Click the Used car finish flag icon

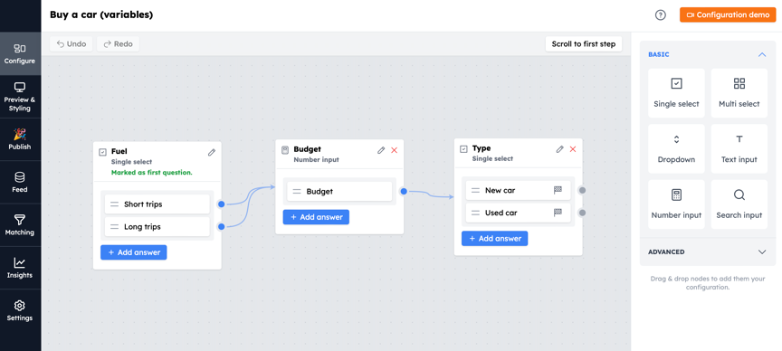(558, 213)
